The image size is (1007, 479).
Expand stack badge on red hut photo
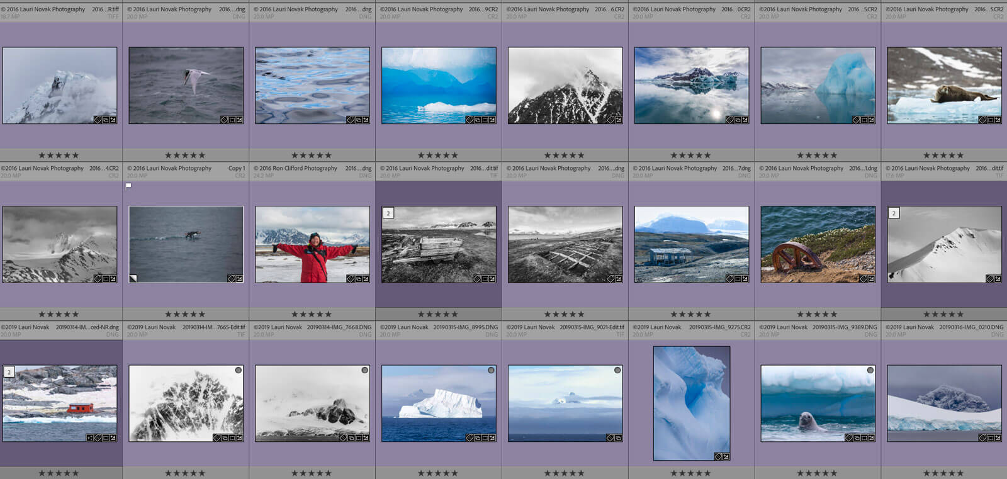point(9,372)
